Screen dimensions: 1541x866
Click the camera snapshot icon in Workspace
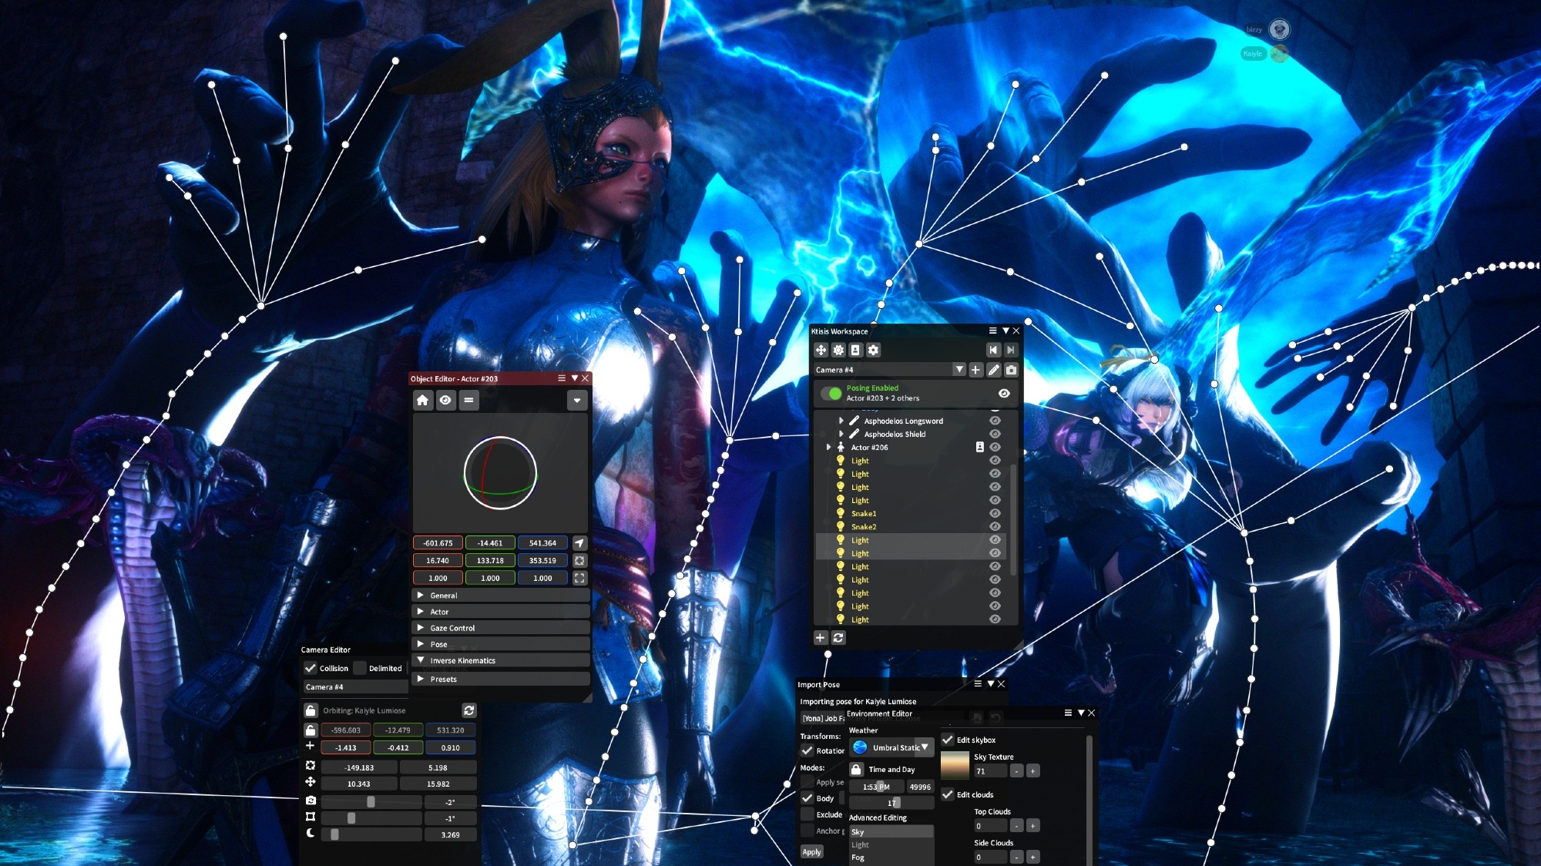pos(1011,370)
